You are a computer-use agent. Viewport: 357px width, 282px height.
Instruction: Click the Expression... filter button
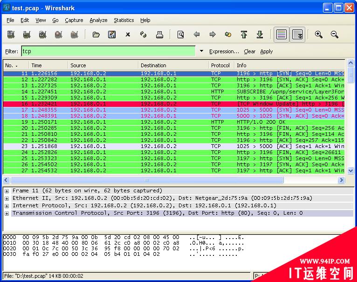224,51
